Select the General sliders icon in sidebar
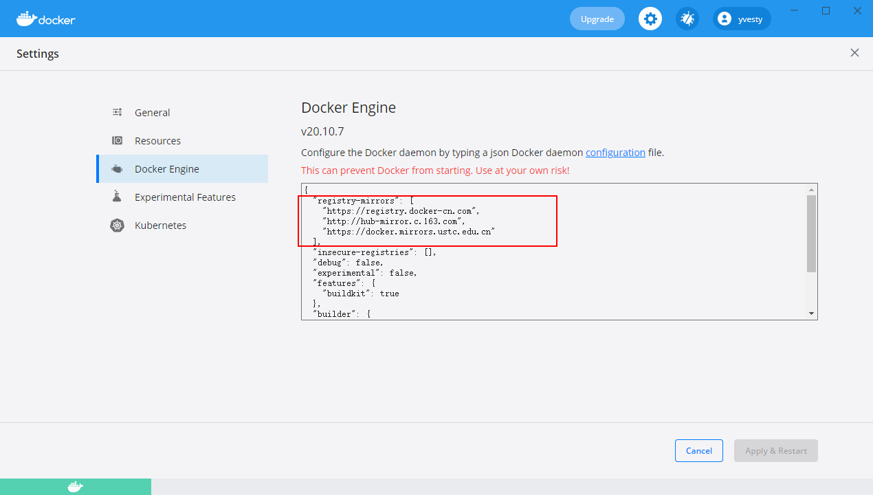 pos(117,112)
